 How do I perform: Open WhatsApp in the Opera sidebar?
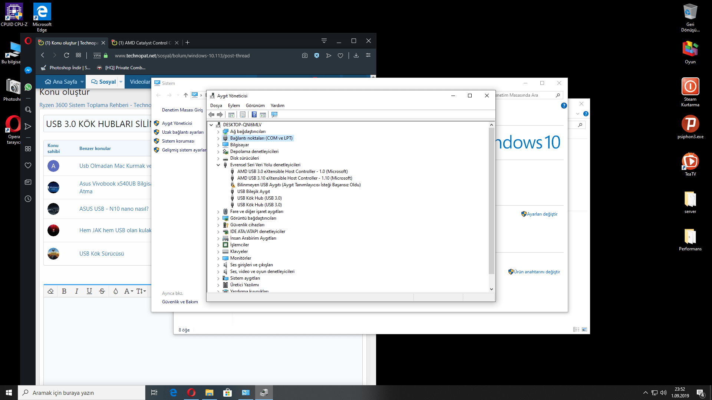pos(28,87)
